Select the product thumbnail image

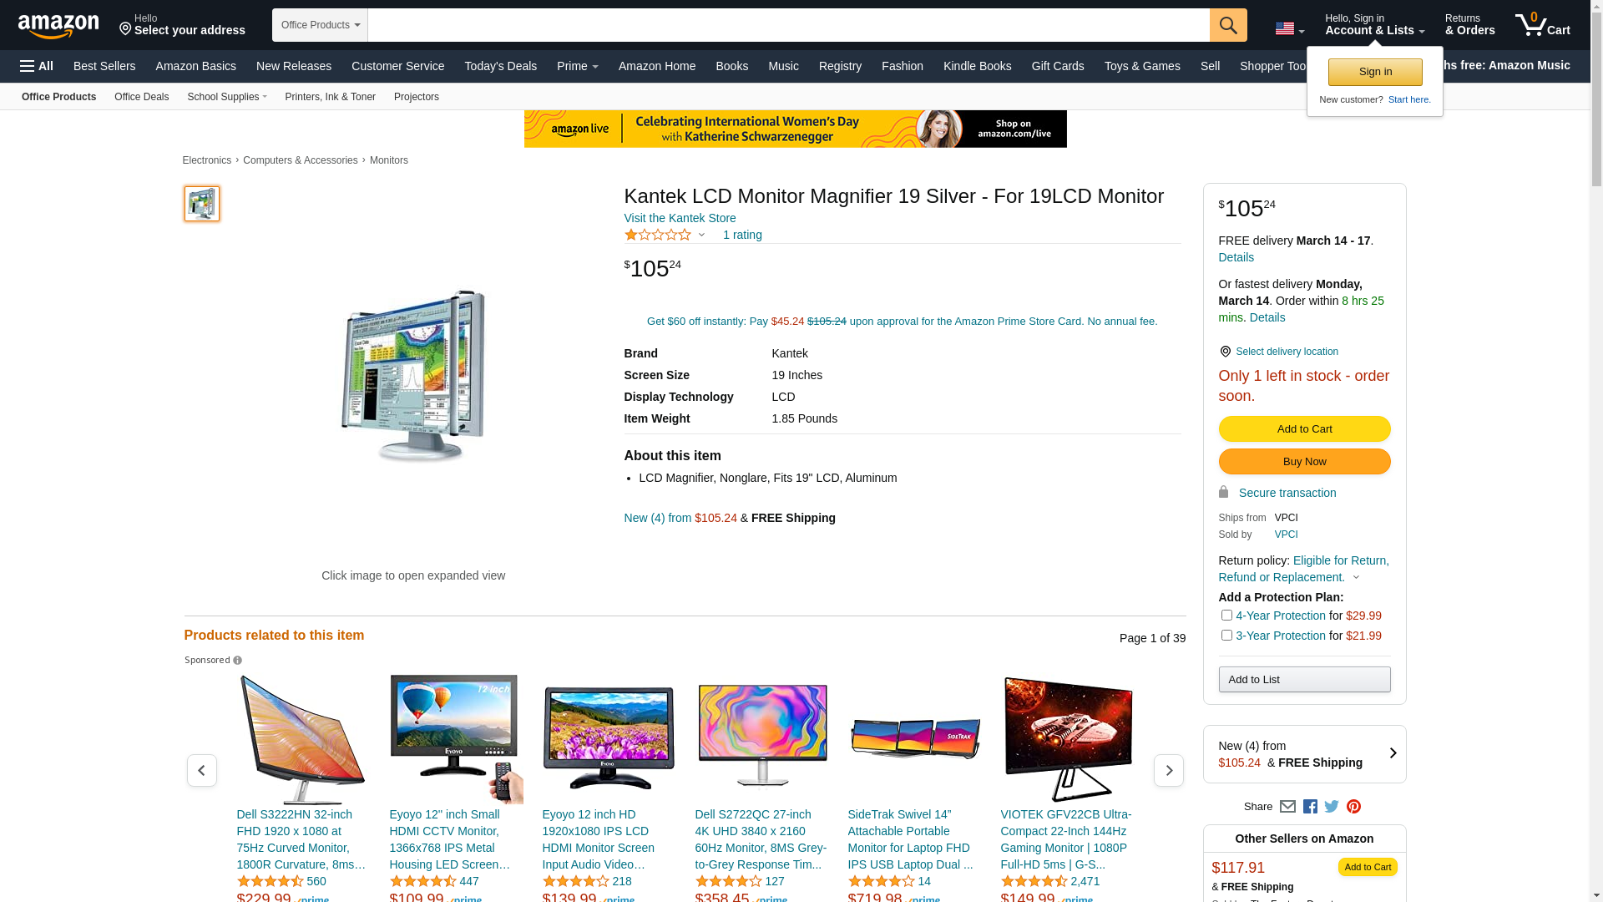pos(202,204)
